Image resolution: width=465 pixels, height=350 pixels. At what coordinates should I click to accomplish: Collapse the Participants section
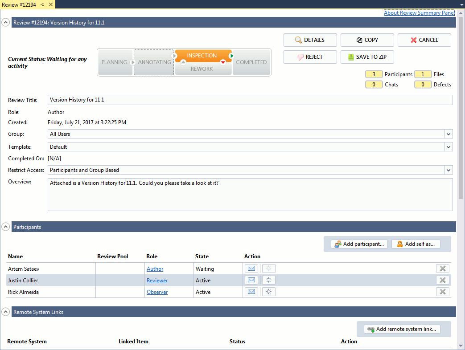tap(5, 227)
